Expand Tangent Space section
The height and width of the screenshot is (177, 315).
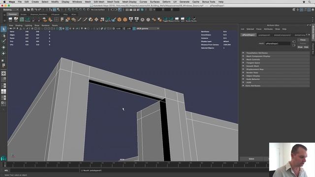tap(276, 63)
